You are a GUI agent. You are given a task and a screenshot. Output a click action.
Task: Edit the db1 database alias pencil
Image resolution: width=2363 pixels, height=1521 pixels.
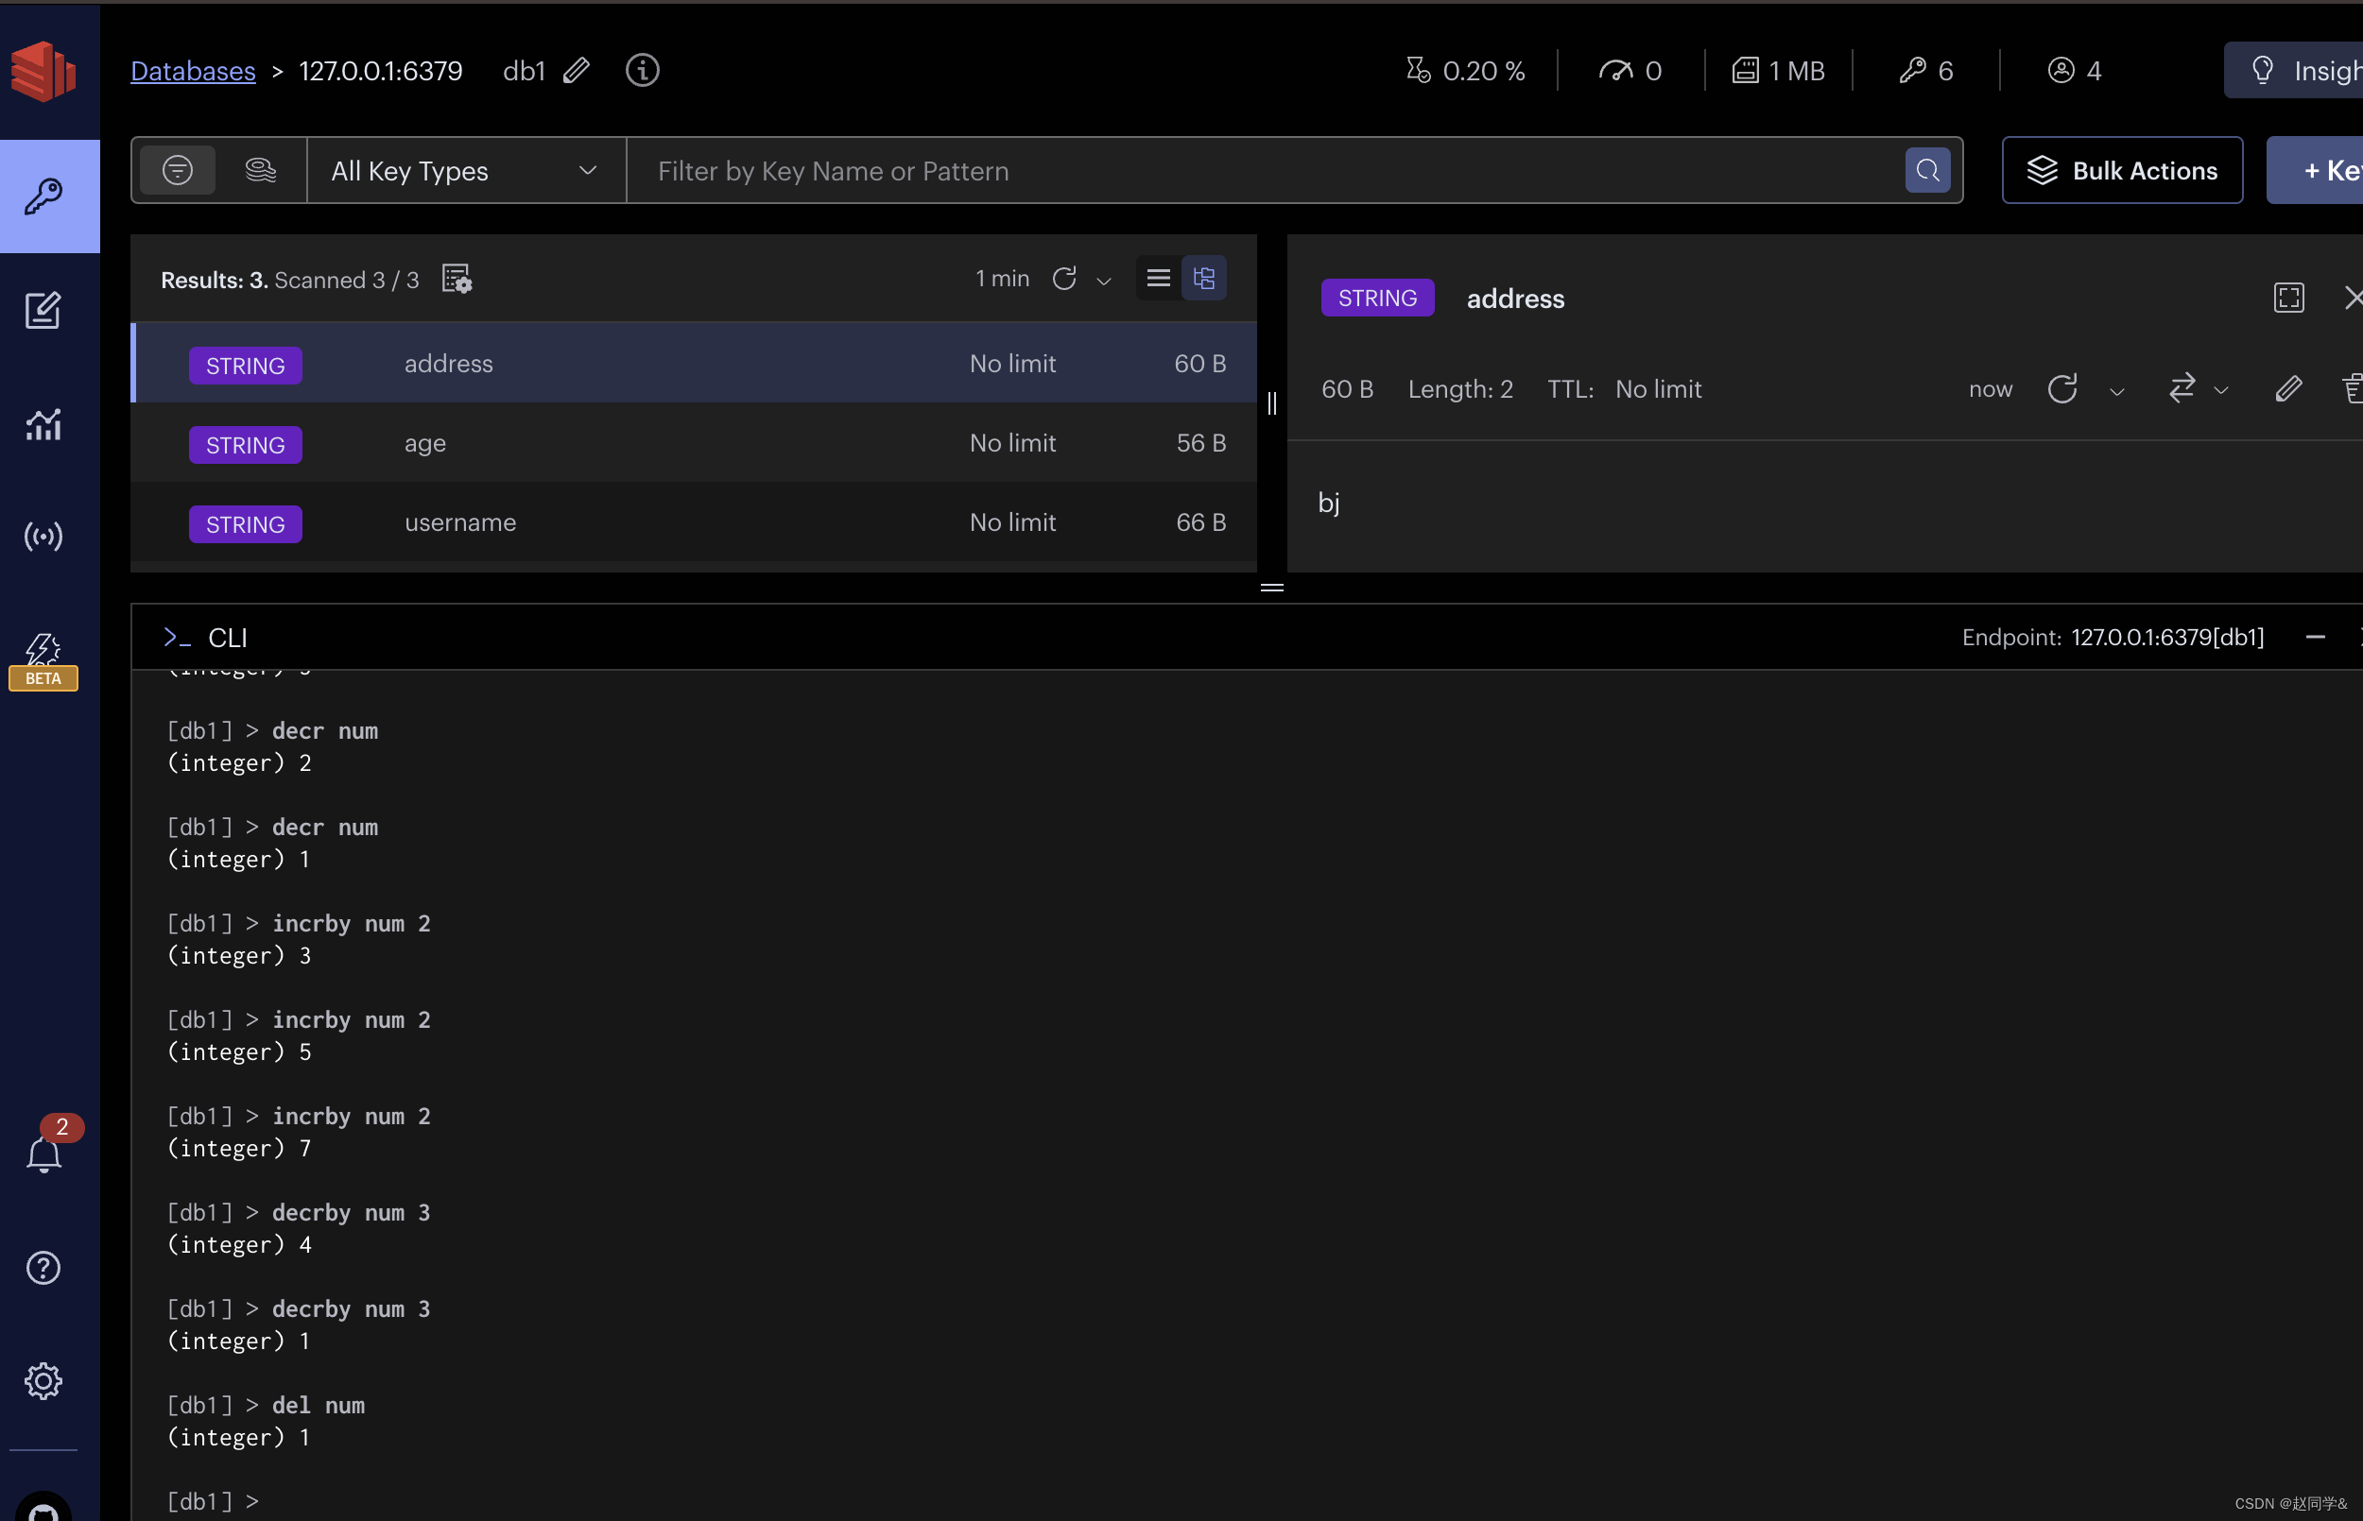pos(577,70)
